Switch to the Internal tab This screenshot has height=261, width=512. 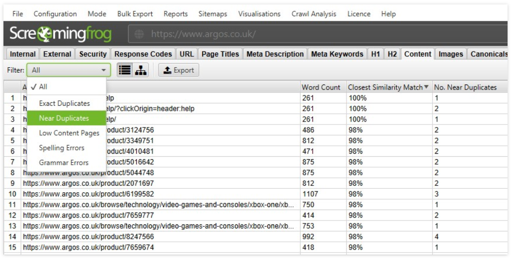coord(23,54)
